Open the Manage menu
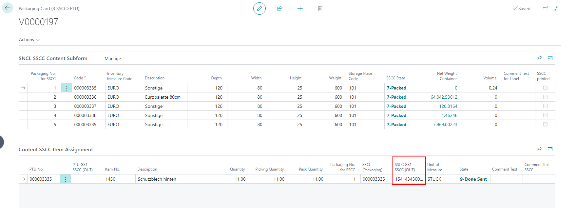This screenshot has width=576, height=214. click(x=113, y=58)
